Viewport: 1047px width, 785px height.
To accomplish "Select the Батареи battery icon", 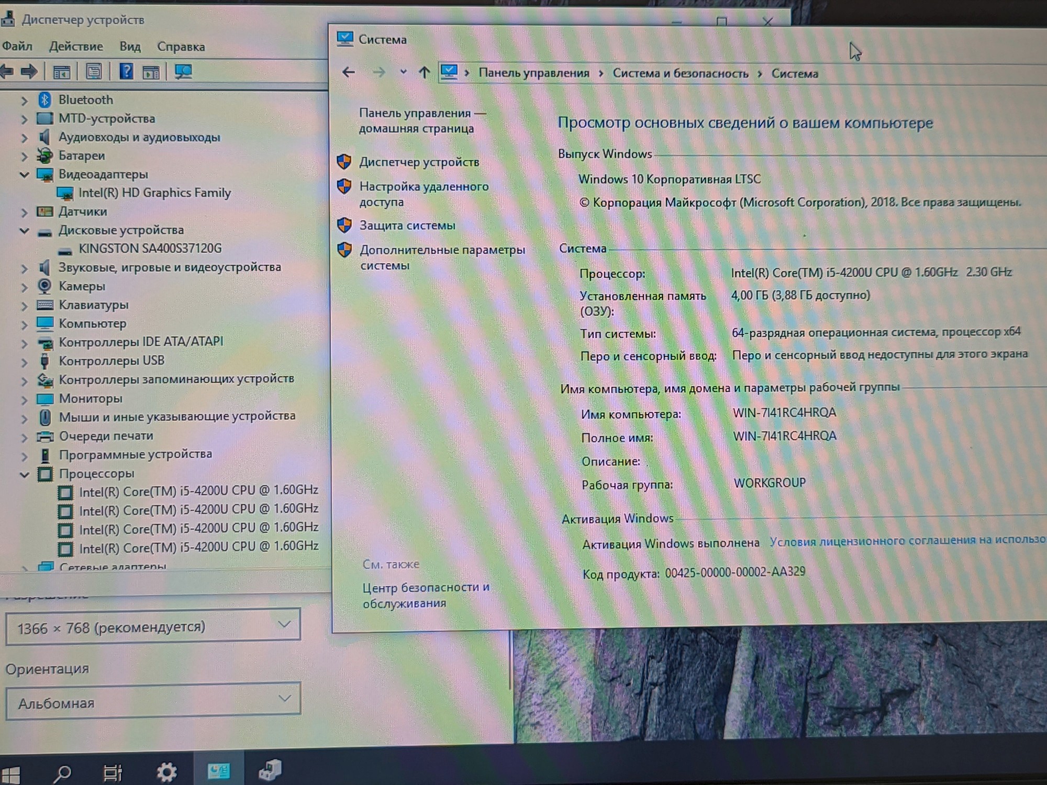I will click(45, 155).
